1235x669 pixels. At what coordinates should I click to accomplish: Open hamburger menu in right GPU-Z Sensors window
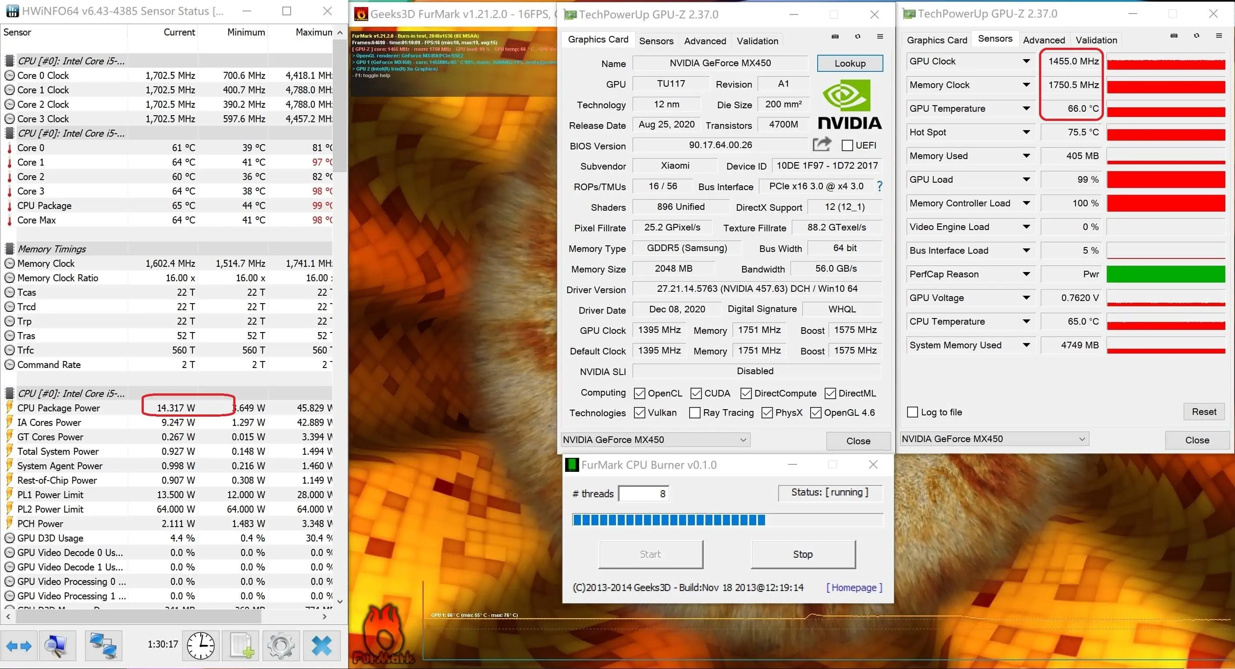point(1219,36)
